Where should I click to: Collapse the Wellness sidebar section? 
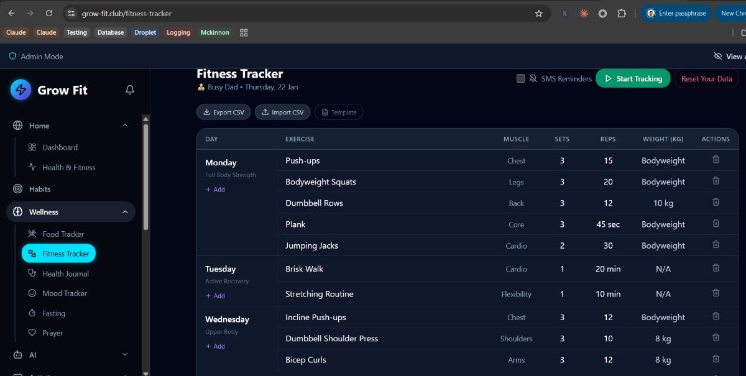pos(125,212)
